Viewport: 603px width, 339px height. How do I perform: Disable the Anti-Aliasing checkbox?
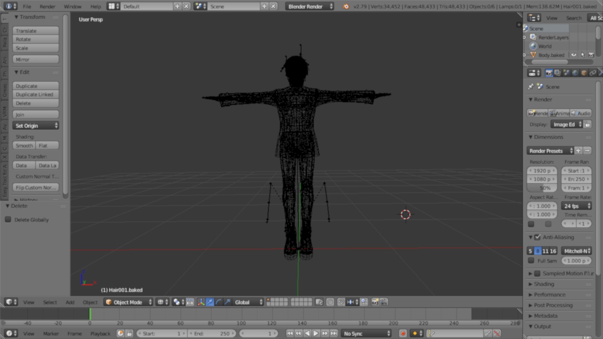[537, 237]
